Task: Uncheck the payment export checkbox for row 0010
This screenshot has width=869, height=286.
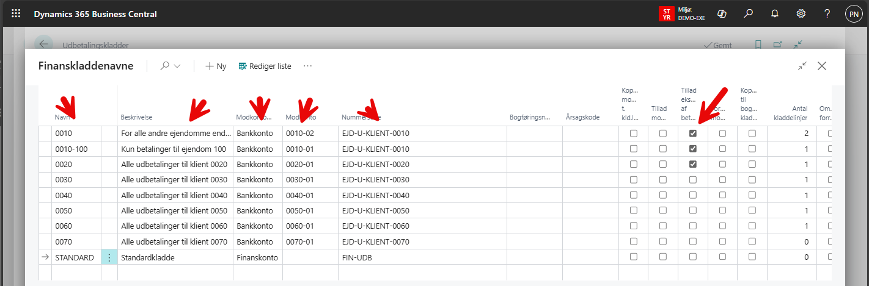Action: click(692, 134)
